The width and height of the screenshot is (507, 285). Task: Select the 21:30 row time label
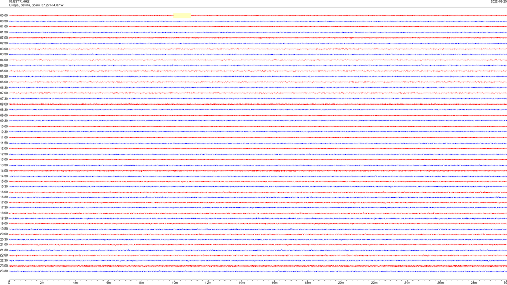4,250
